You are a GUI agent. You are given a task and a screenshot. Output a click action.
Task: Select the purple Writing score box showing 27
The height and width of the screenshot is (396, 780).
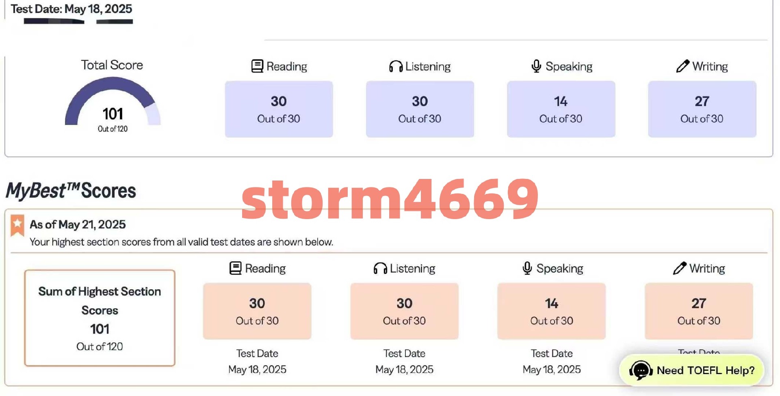(x=702, y=109)
